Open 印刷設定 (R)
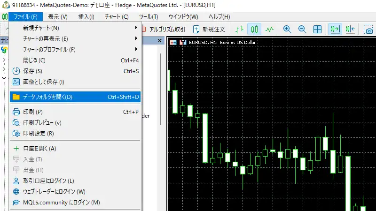Screen dimensions: 376x211 75,133
